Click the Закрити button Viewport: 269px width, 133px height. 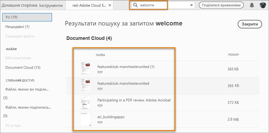tap(250, 24)
